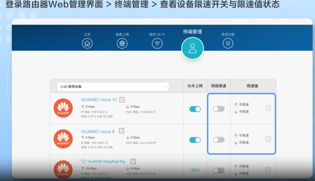Click IP address 192.168.3.14
This screenshot has height=181, width=315.
[94, 112]
